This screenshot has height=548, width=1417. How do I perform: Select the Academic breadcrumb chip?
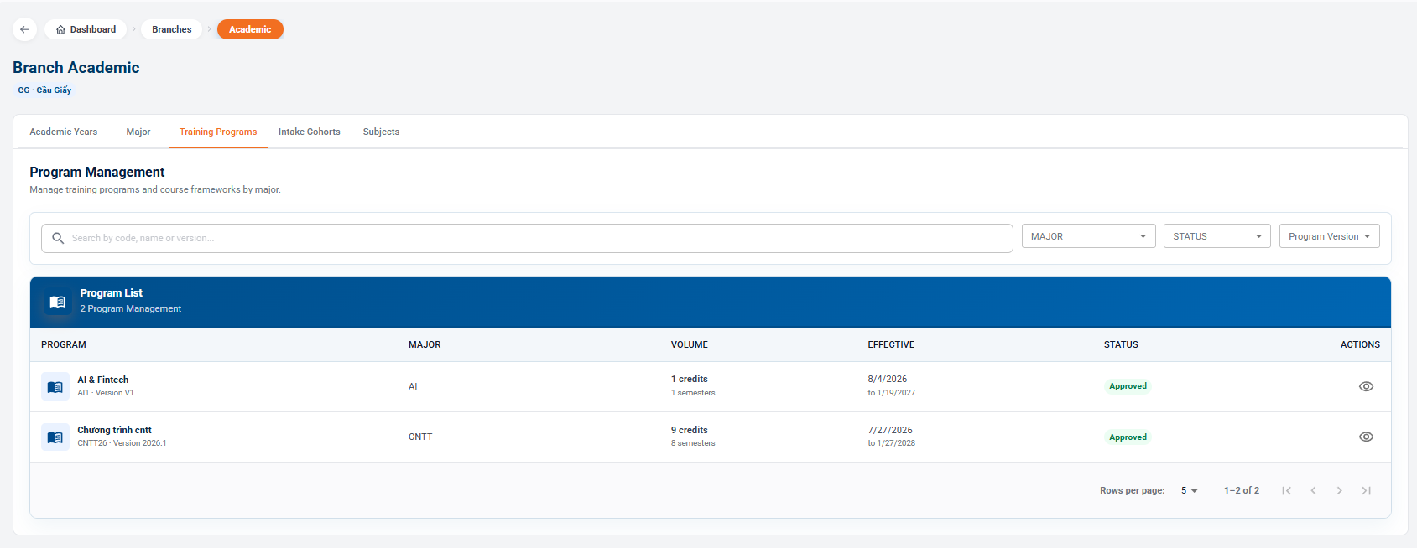[x=250, y=29]
